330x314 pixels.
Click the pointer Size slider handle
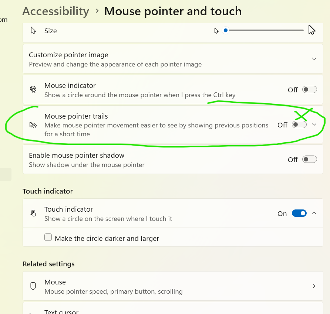pyautogui.click(x=226, y=30)
